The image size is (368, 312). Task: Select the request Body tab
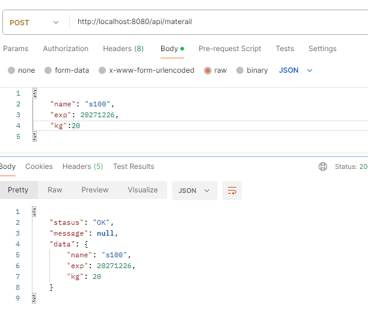click(172, 49)
